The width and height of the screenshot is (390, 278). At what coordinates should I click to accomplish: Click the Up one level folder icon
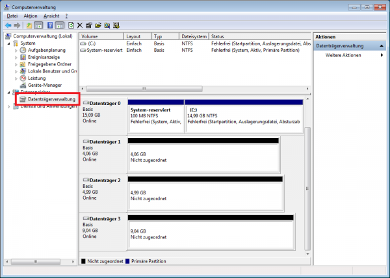pos(29,25)
